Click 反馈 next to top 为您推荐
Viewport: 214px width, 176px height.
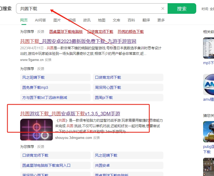coord(41,32)
